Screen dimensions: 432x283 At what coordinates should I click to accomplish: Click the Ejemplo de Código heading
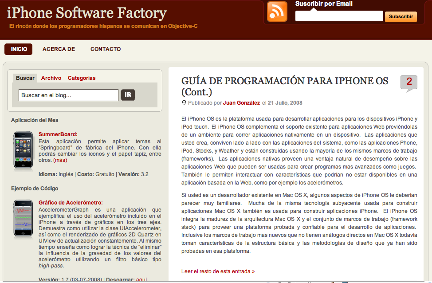coord(35,189)
